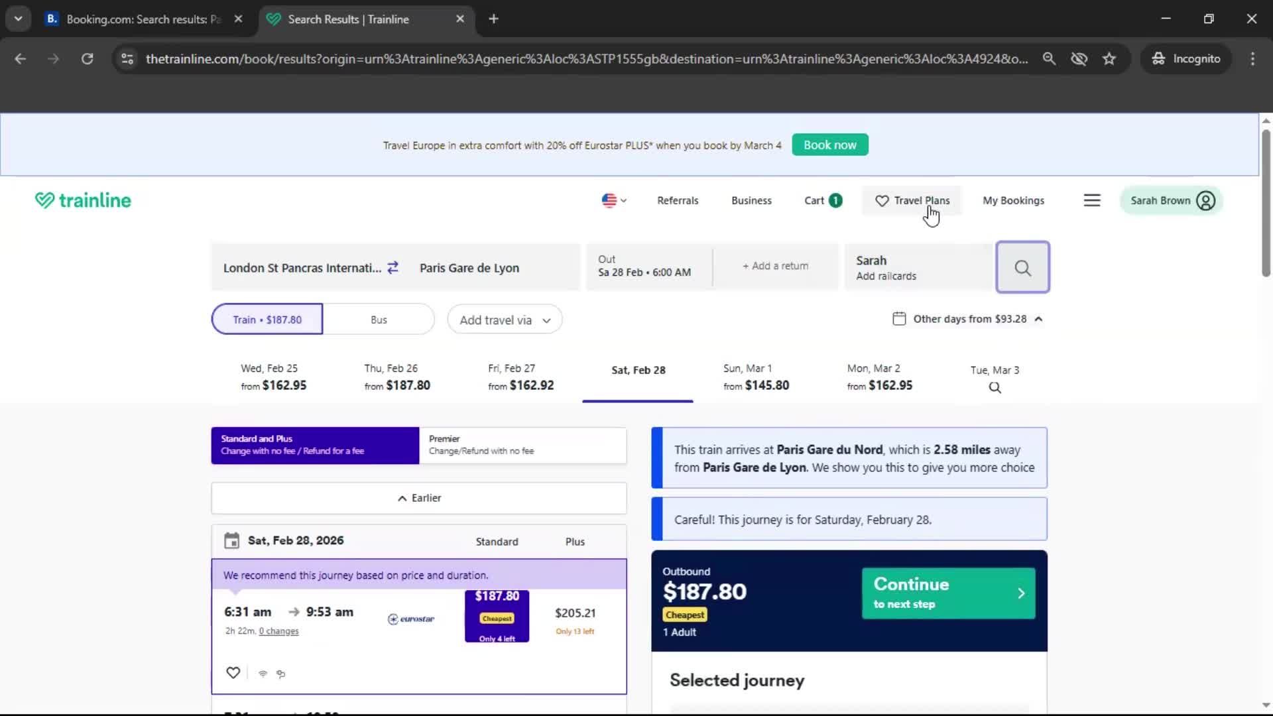
Task: Click the purple search magnifier button
Action: click(x=1022, y=267)
